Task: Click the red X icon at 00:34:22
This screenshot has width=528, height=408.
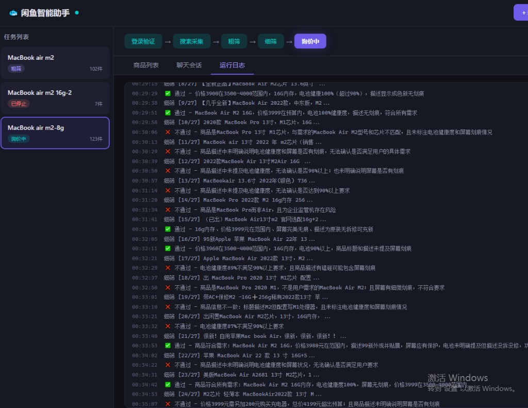Action: click(x=168, y=365)
